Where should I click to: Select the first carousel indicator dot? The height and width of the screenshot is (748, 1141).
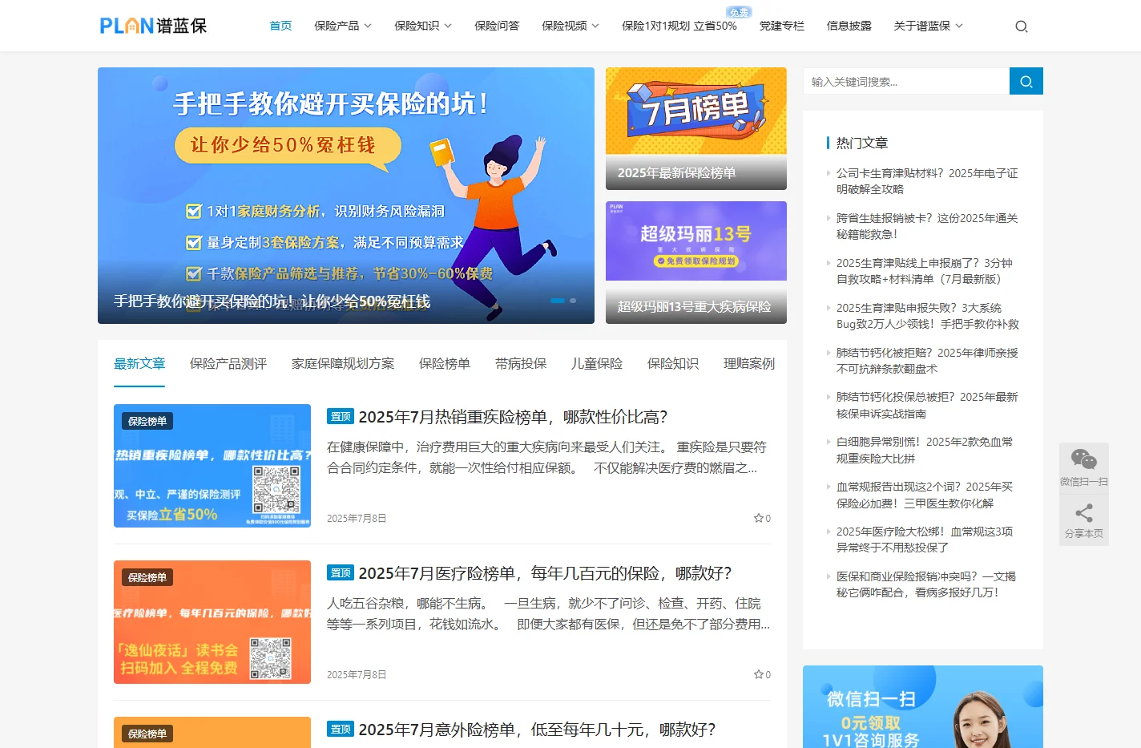click(557, 301)
